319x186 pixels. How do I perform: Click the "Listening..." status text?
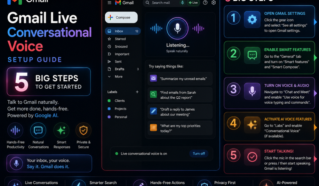177,45
